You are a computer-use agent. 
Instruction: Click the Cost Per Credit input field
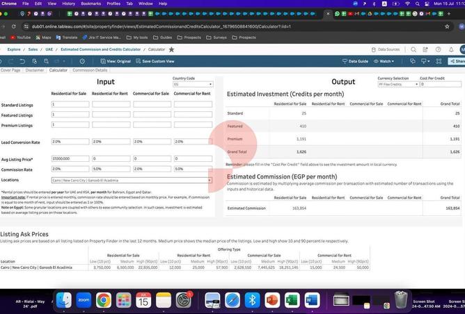pyautogui.click(x=441, y=84)
